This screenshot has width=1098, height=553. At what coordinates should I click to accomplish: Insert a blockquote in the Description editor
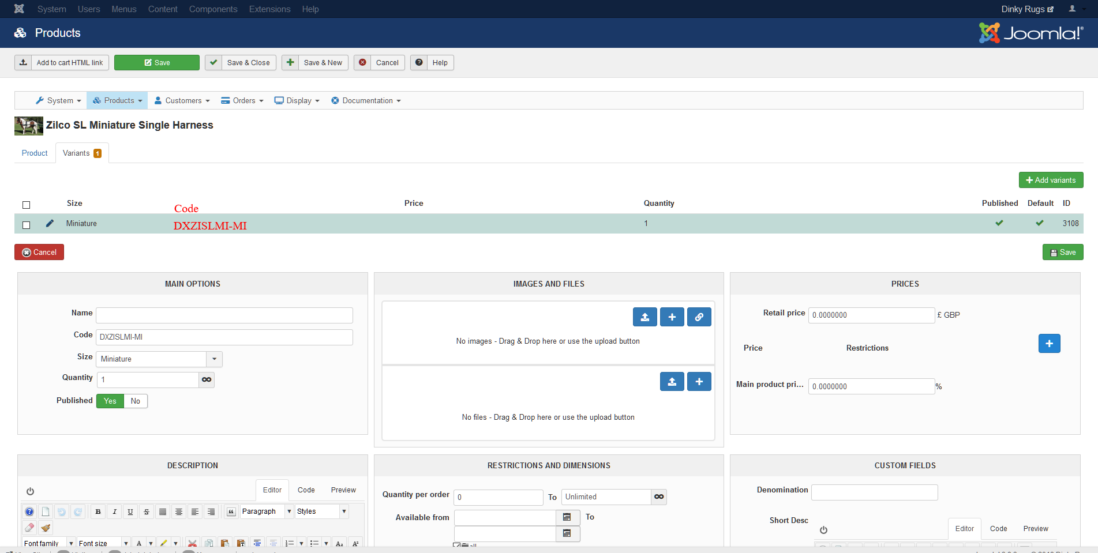click(x=231, y=511)
